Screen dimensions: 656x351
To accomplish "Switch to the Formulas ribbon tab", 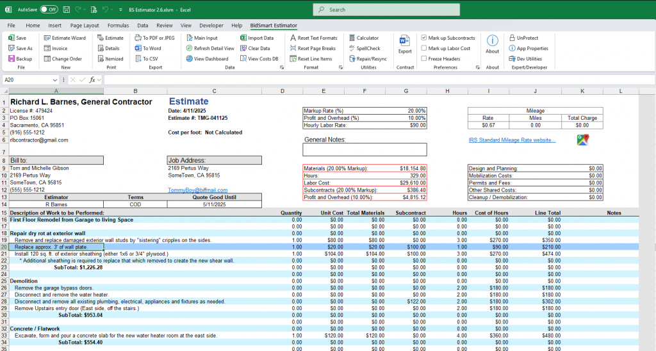I will 118,26.
